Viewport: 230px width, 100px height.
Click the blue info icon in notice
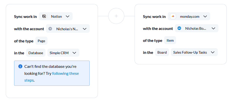point(20,67)
